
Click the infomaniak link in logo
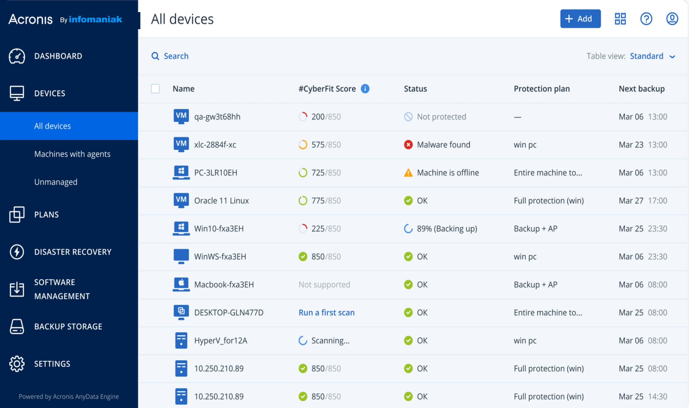(x=96, y=19)
